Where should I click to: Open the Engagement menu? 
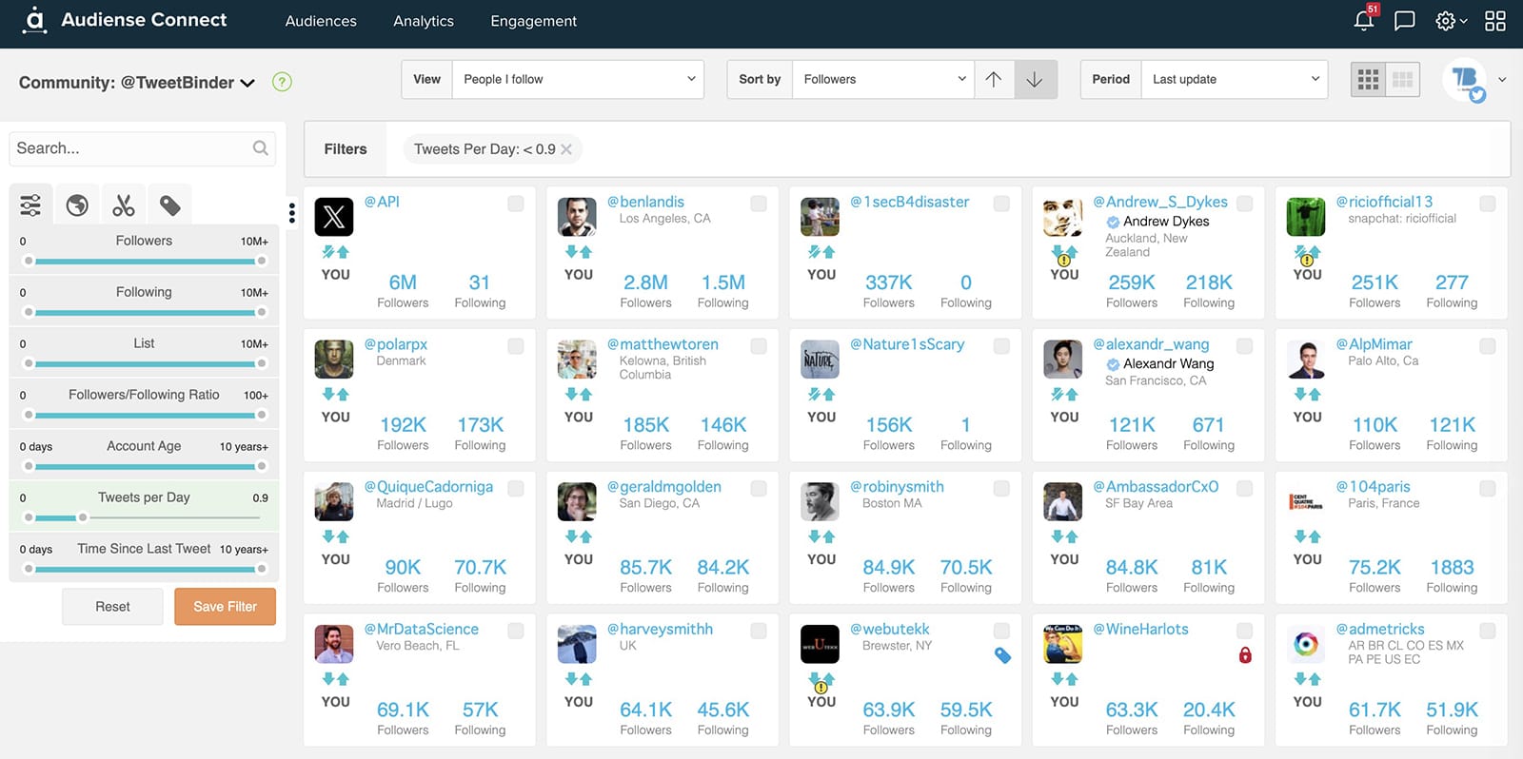pyautogui.click(x=533, y=21)
